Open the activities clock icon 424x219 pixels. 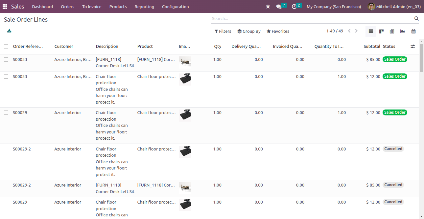(x=294, y=7)
